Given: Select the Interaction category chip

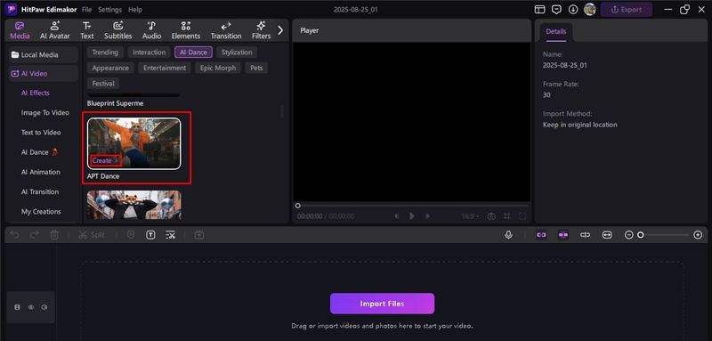Looking at the screenshot, I should (149, 53).
